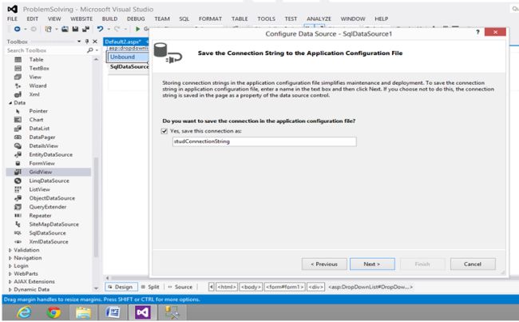Select the Repeater control icon in Toolbox
The image size is (519, 322).
click(18, 216)
